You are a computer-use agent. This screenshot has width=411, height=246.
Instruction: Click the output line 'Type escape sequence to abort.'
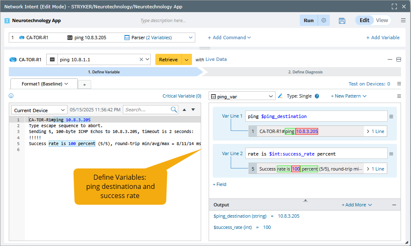coord(65,126)
